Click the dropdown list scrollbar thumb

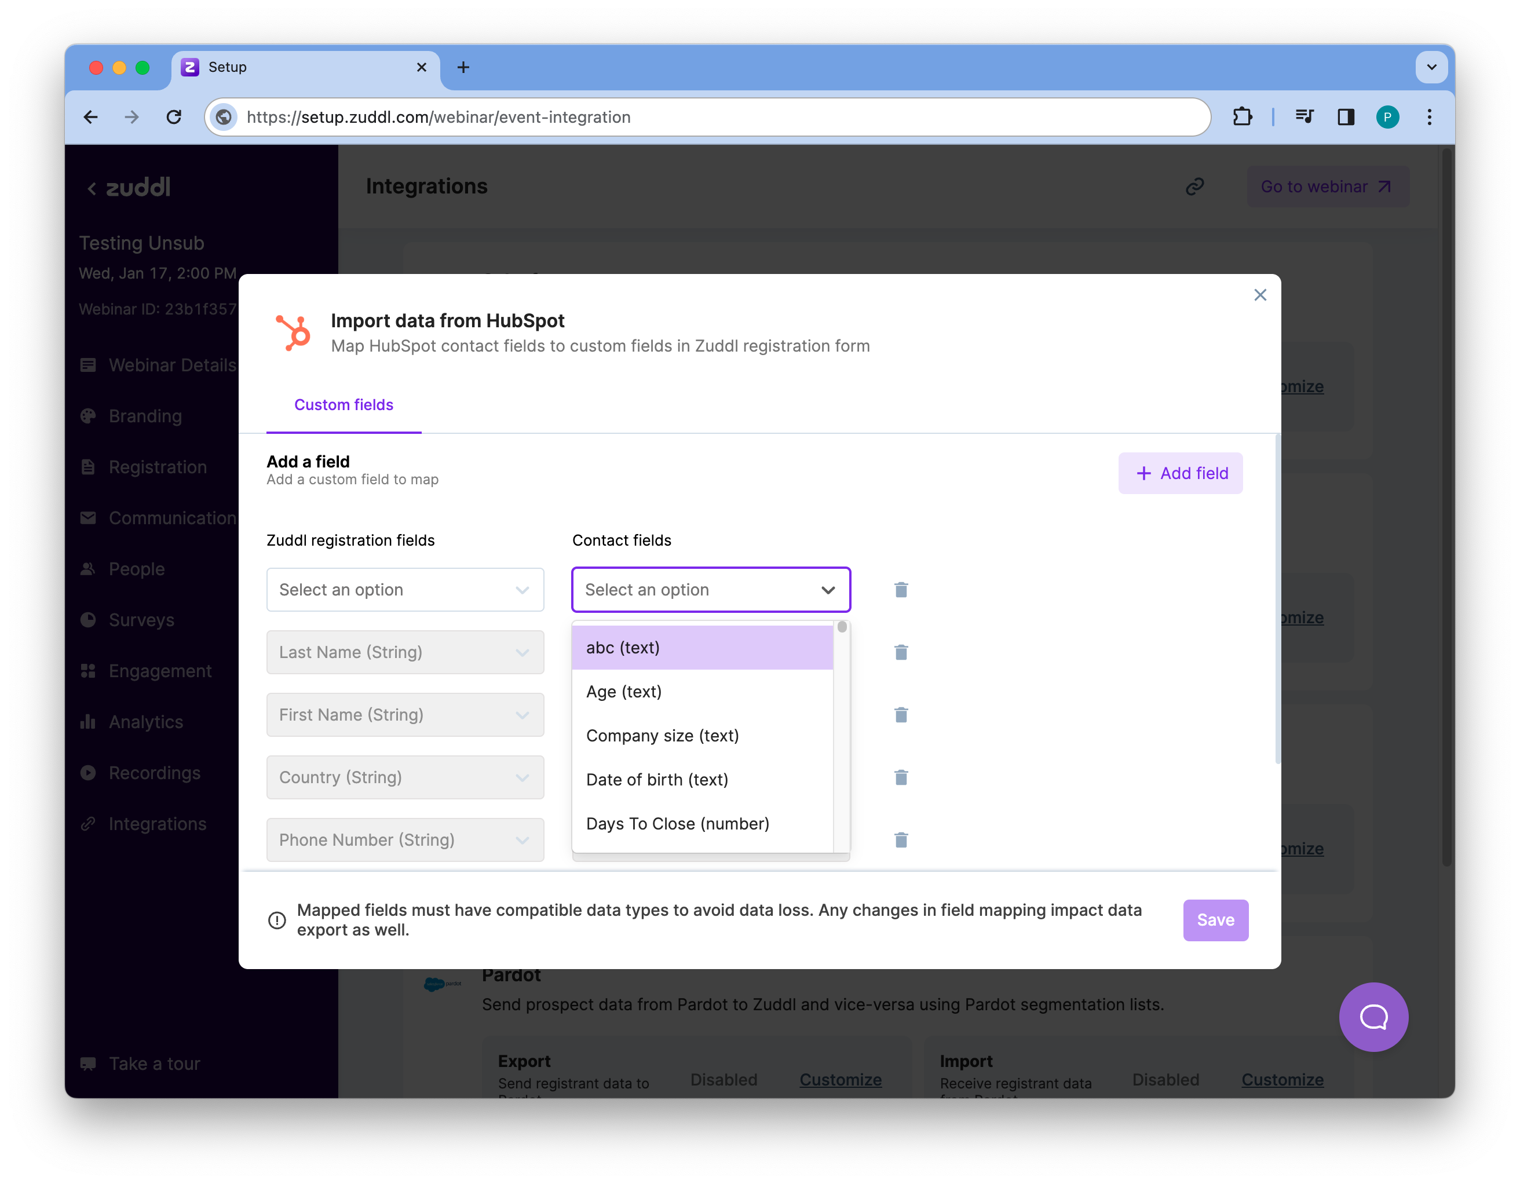(x=842, y=627)
